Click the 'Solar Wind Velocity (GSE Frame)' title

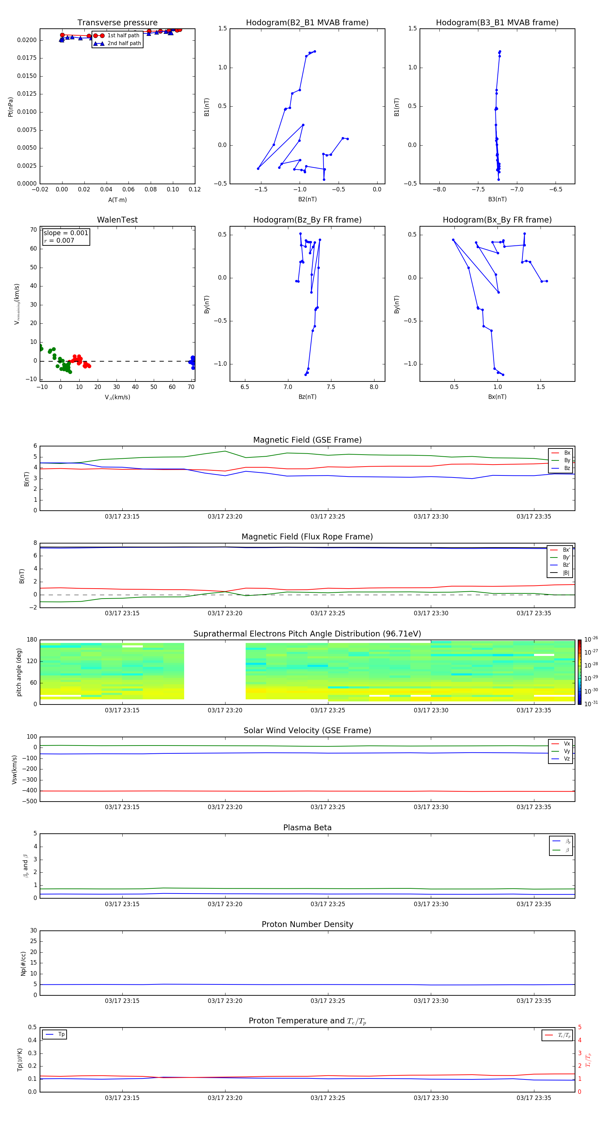[307, 731]
